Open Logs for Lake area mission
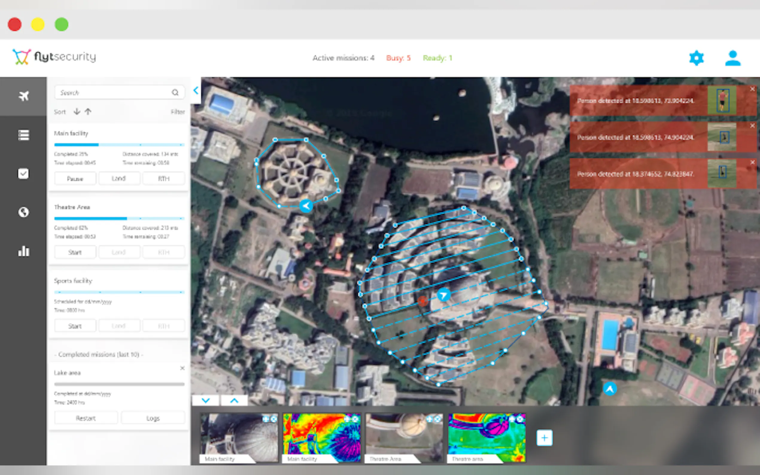760x475 pixels. (153, 418)
